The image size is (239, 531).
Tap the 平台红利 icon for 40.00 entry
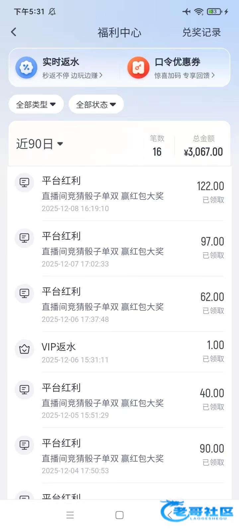(x=24, y=390)
